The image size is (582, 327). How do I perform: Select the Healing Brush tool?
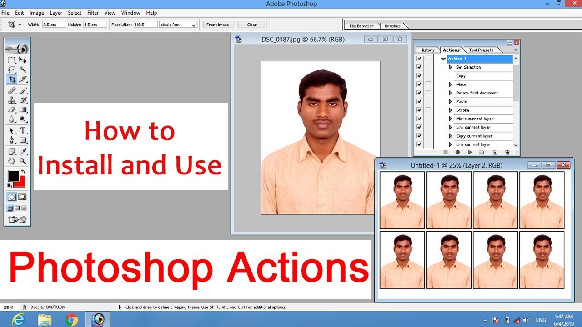(12, 91)
